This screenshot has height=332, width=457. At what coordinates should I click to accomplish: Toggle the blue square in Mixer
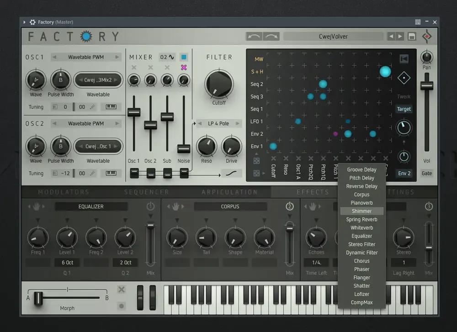[x=184, y=57]
